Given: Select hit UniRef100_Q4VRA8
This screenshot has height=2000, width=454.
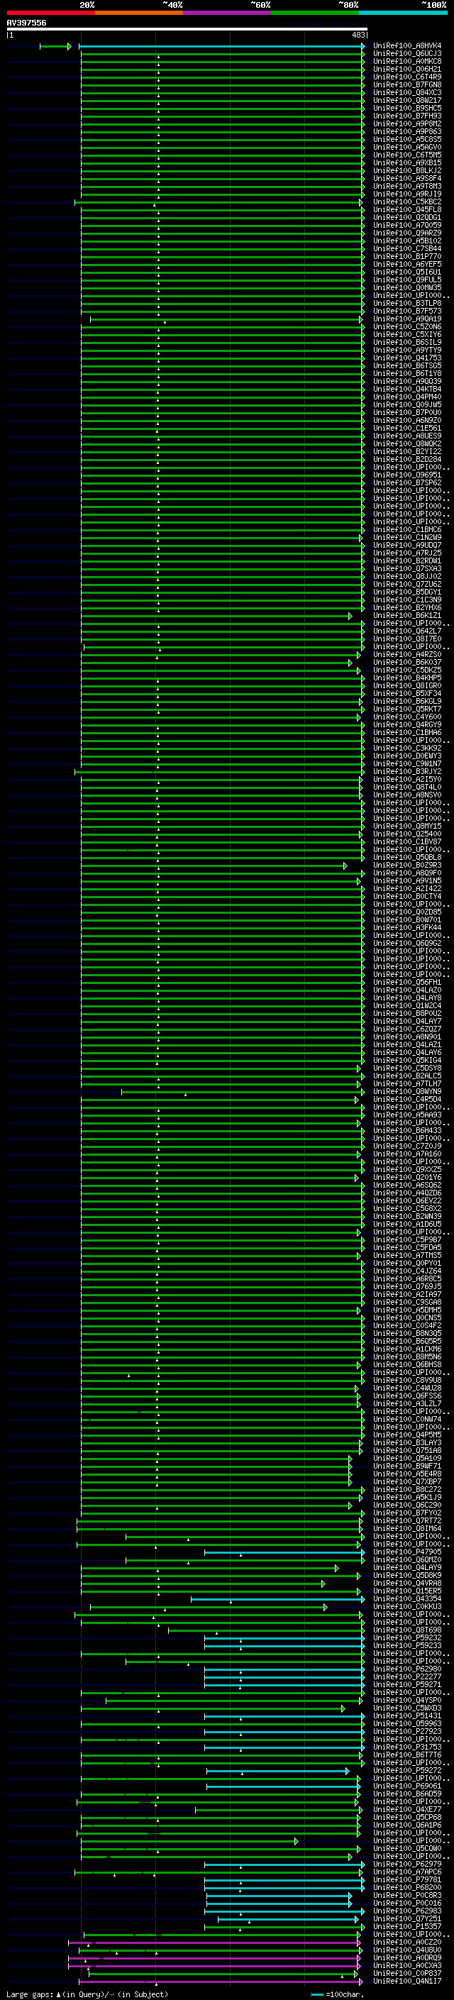Looking at the screenshot, I should tap(406, 1583).
